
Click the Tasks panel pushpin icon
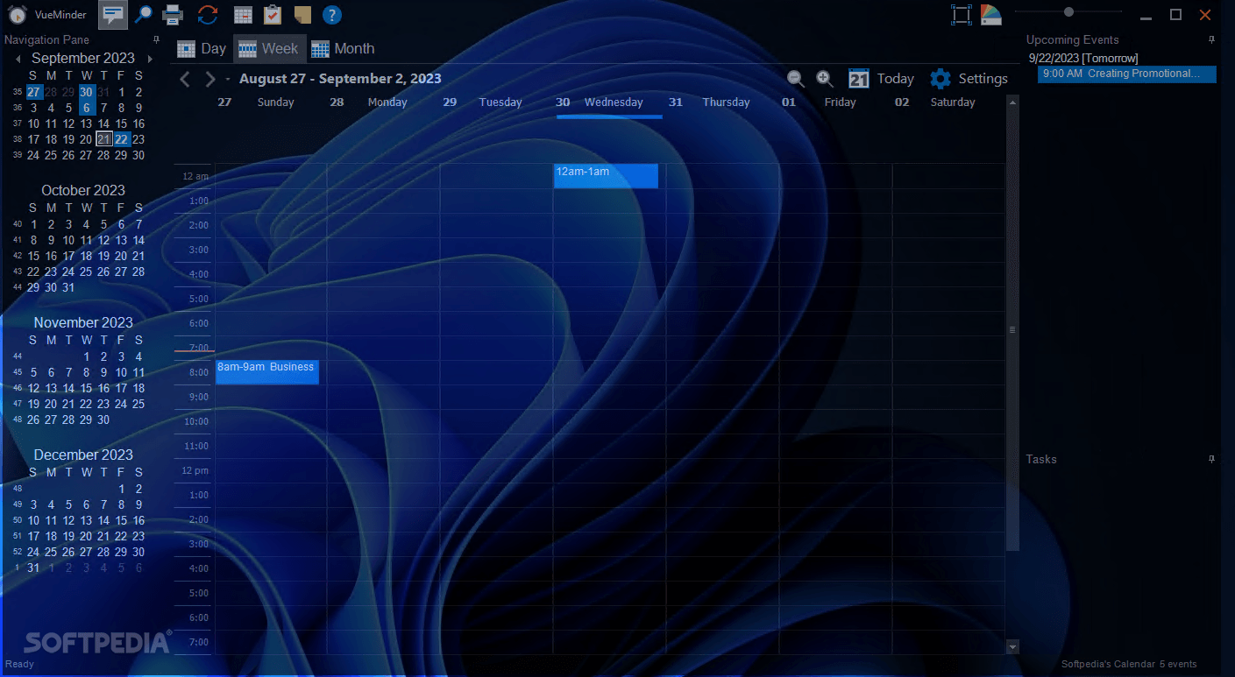(x=1212, y=459)
